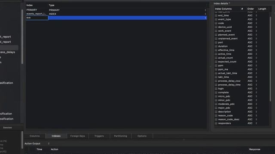Select the Indexes tab
Screen dimensions: 275x154
[56, 136]
